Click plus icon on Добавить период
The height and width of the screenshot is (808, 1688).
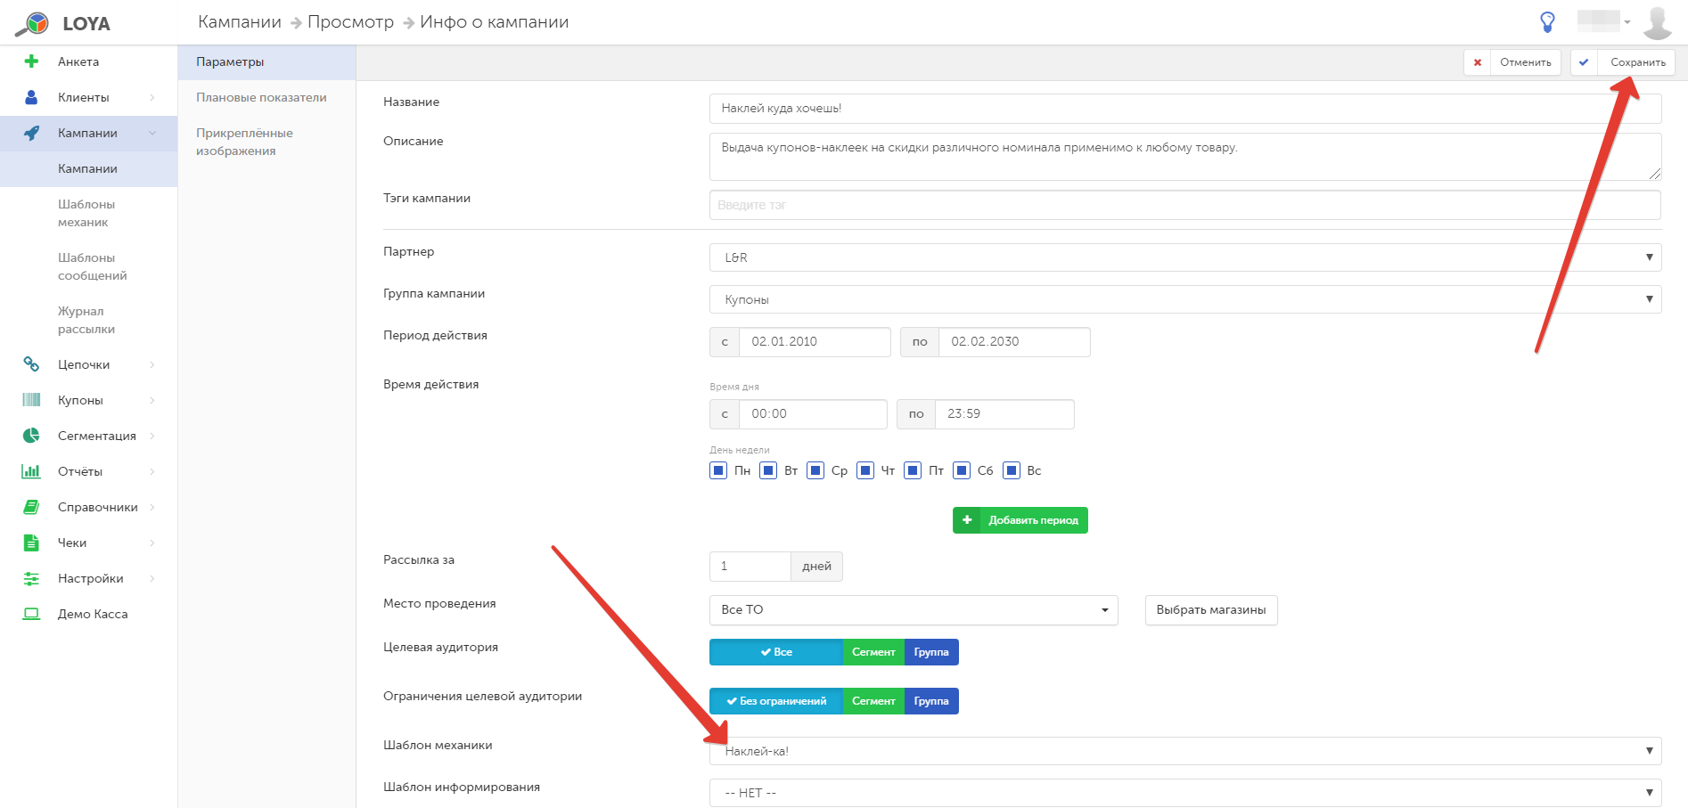coord(967,520)
